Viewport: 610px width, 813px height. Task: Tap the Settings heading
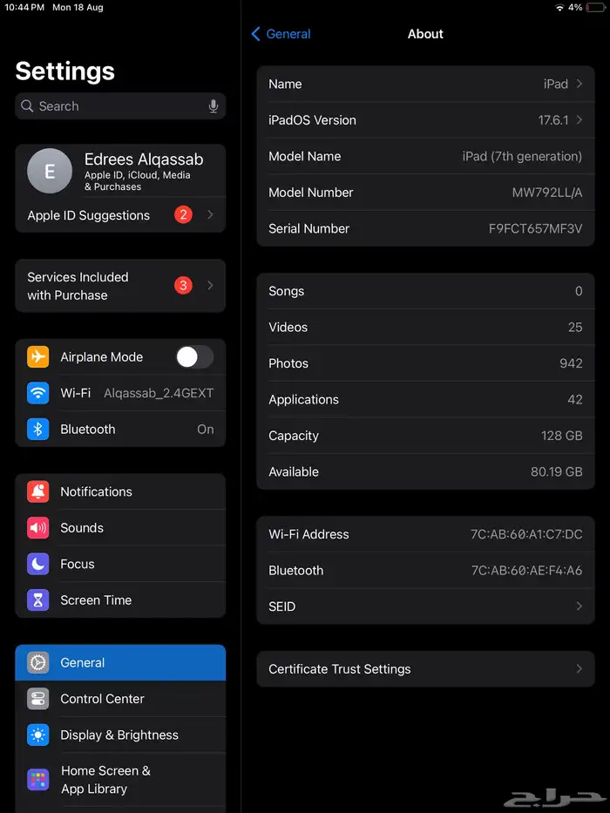64,71
